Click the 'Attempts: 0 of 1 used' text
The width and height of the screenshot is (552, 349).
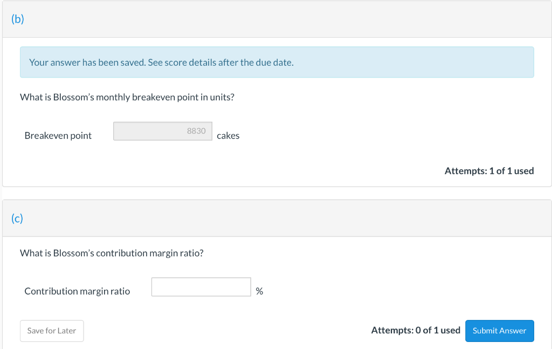tap(416, 330)
